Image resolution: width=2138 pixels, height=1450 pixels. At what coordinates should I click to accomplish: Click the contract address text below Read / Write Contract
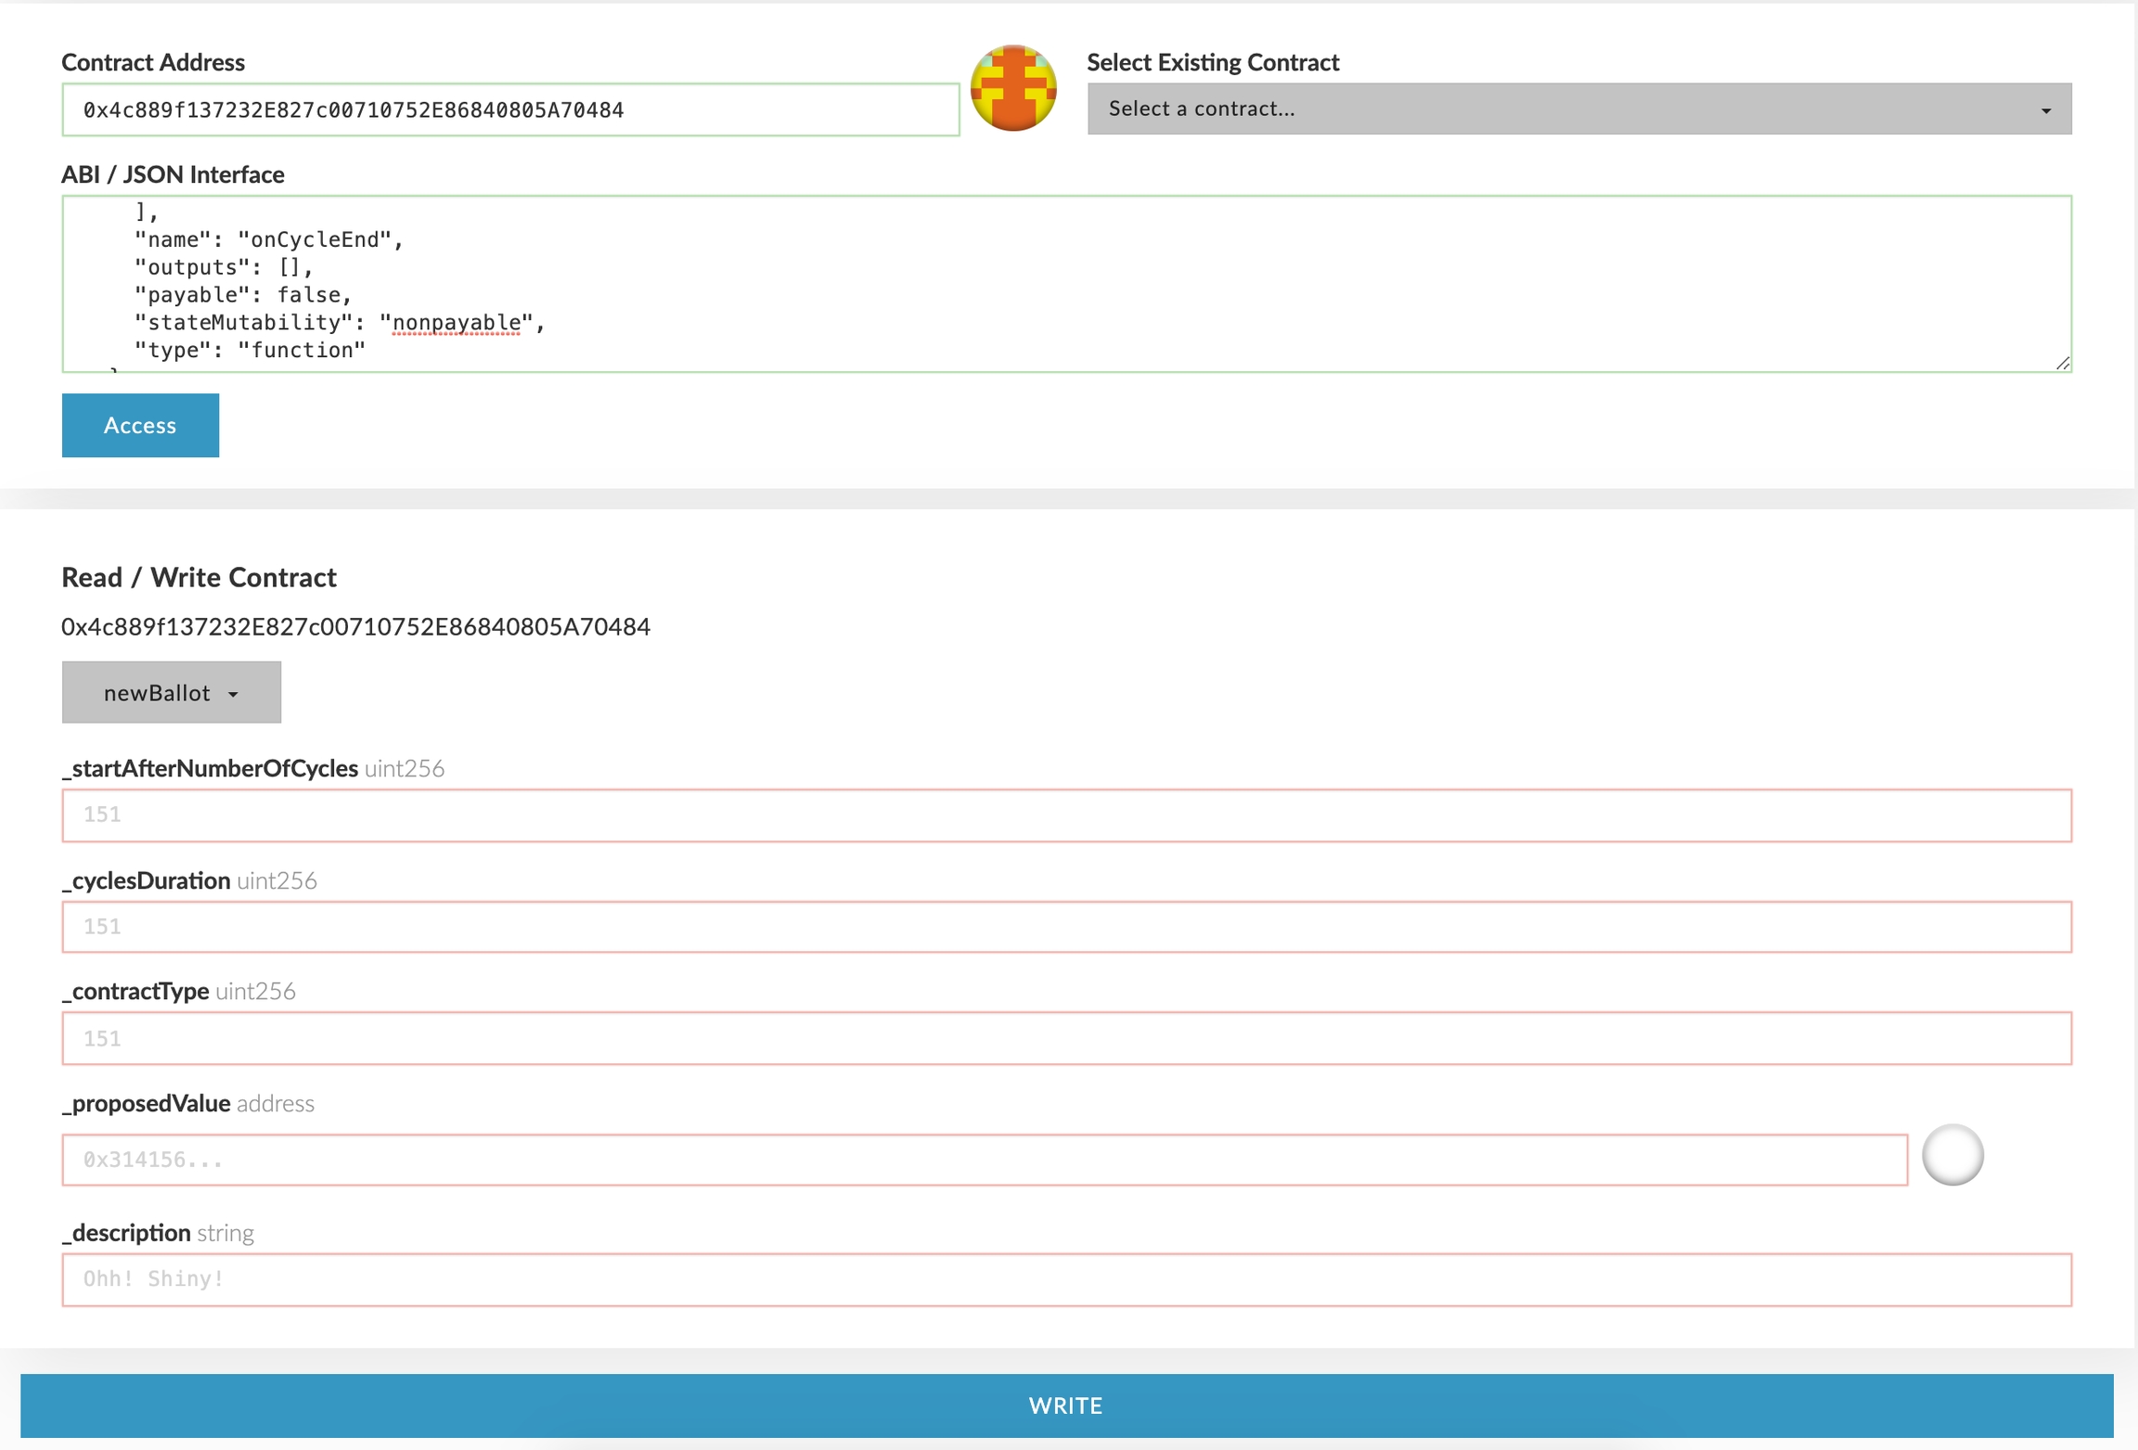pos(355,627)
